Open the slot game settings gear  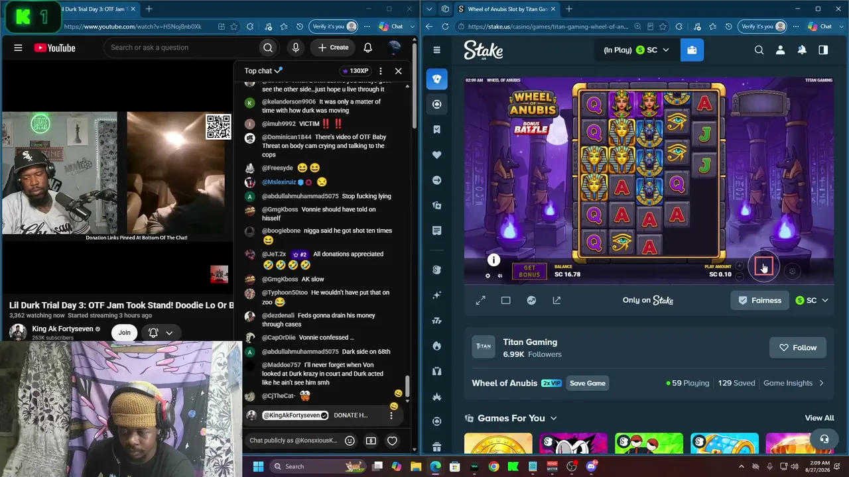pos(488,276)
